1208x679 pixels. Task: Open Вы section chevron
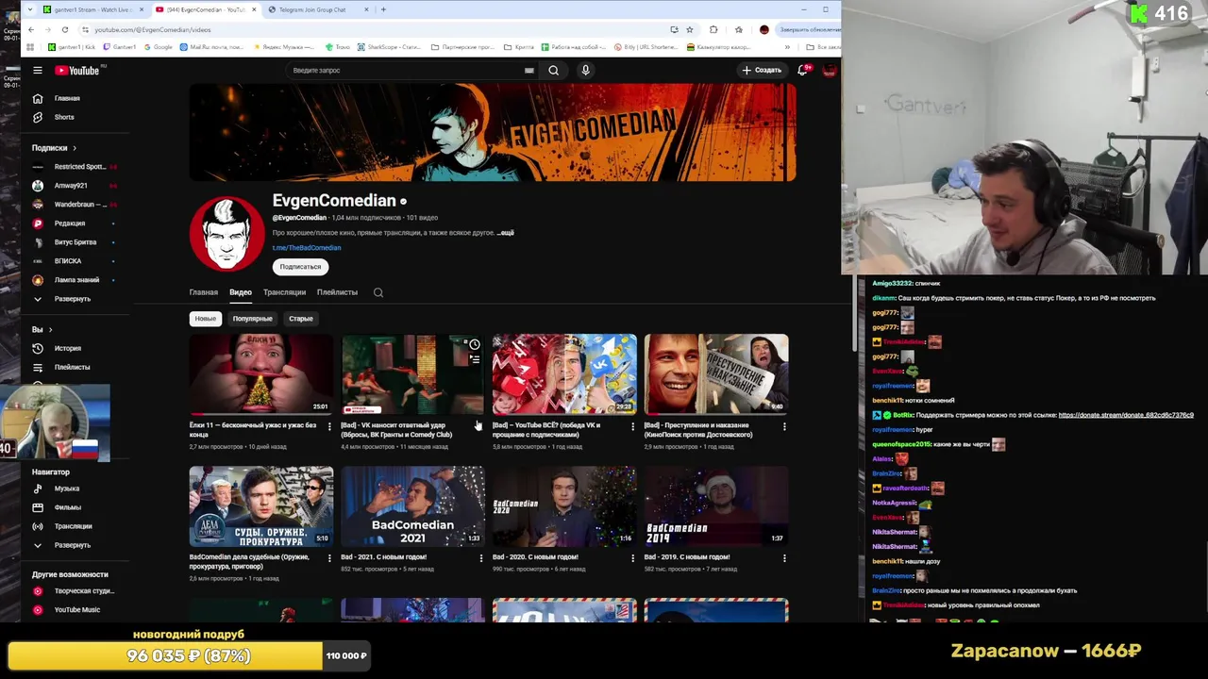(50, 329)
